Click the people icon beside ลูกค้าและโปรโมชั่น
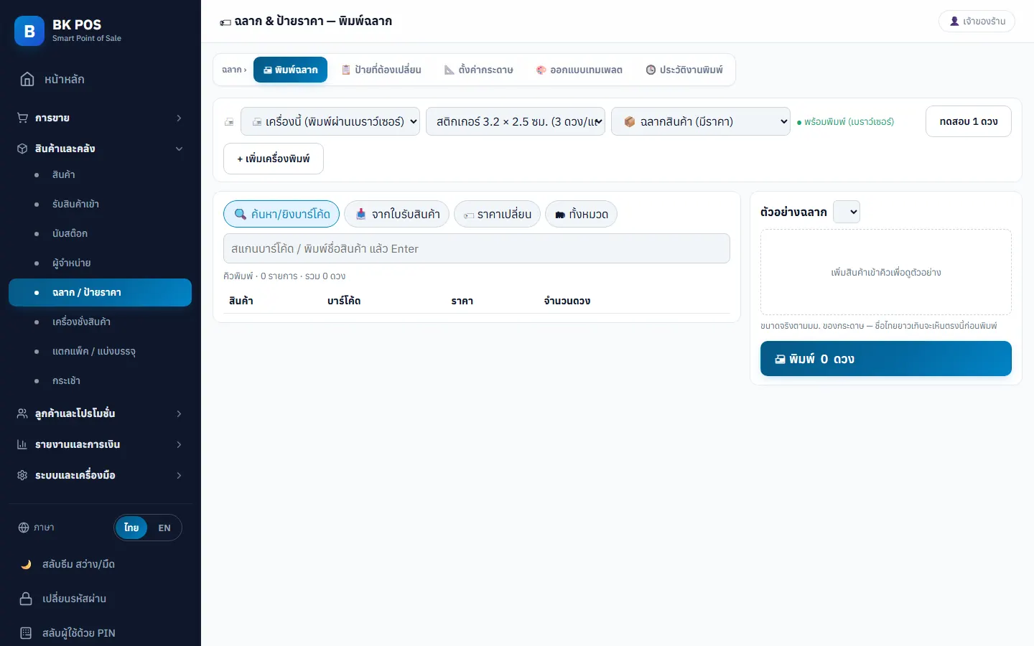This screenshot has width=1034, height=646. coord(22,413)
